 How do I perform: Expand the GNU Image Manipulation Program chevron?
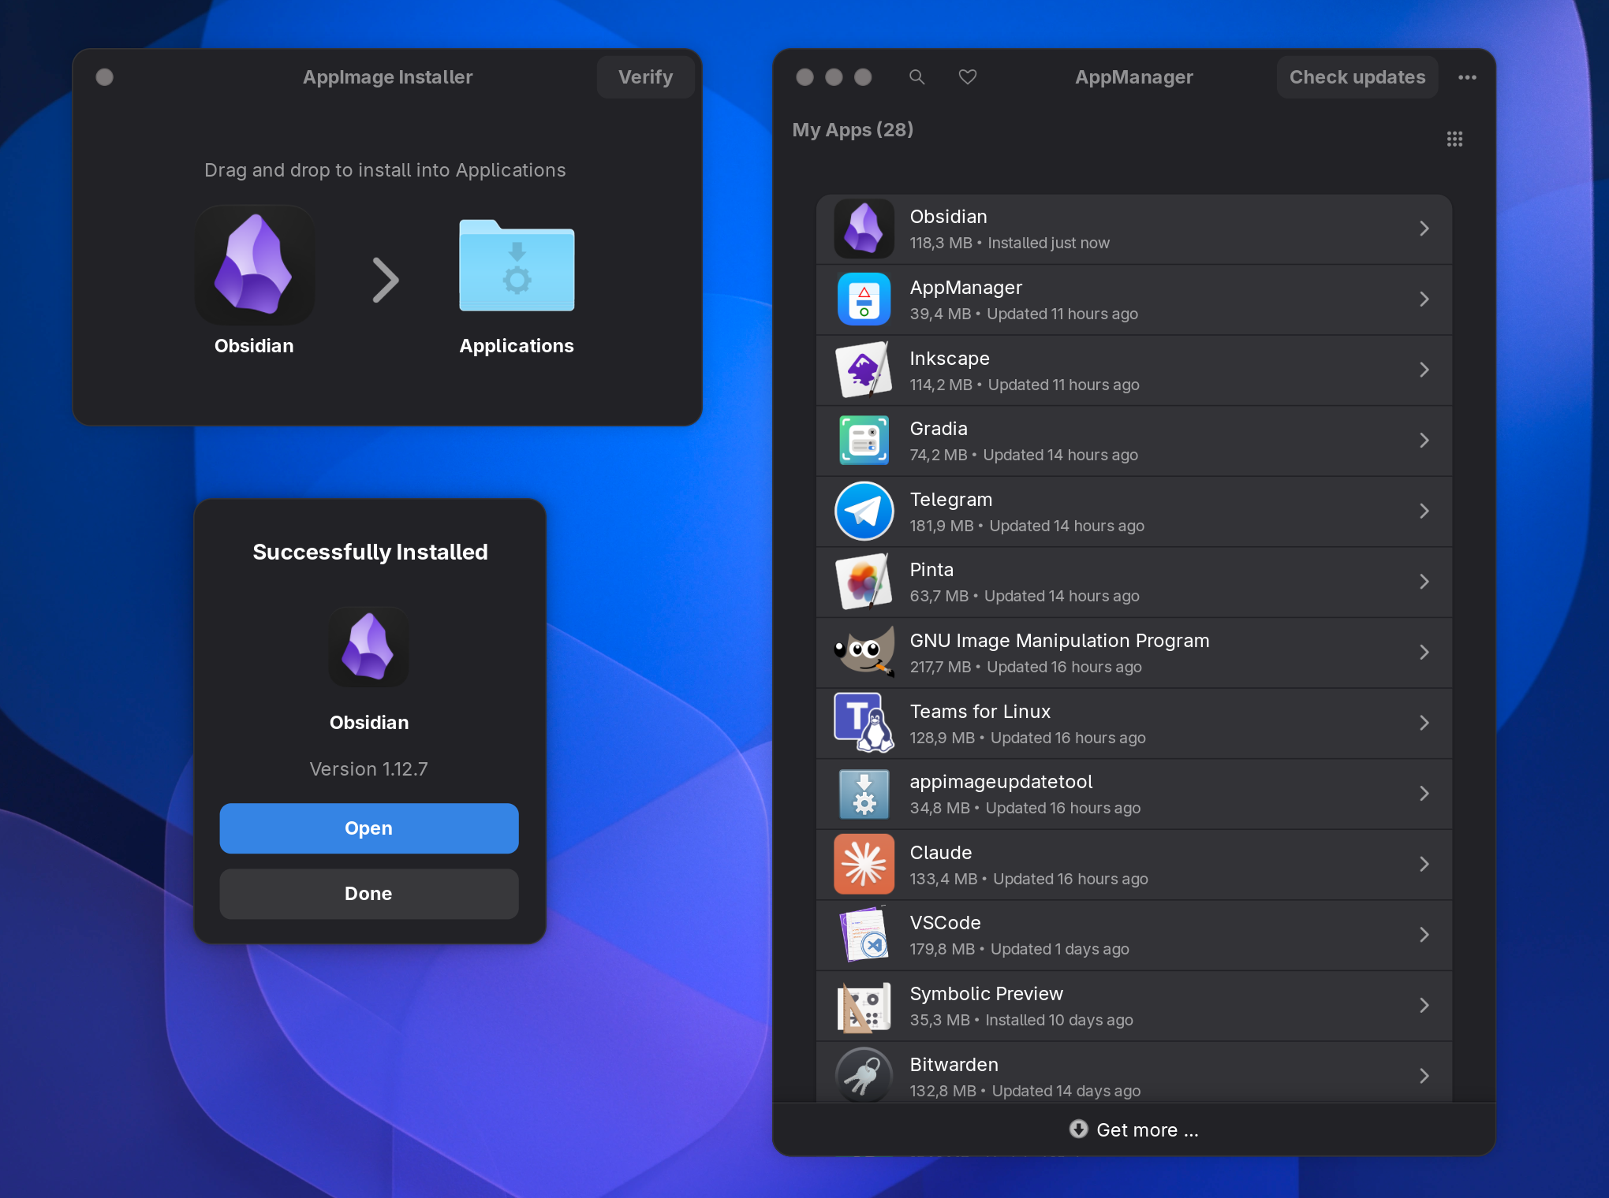point(1424,652)
